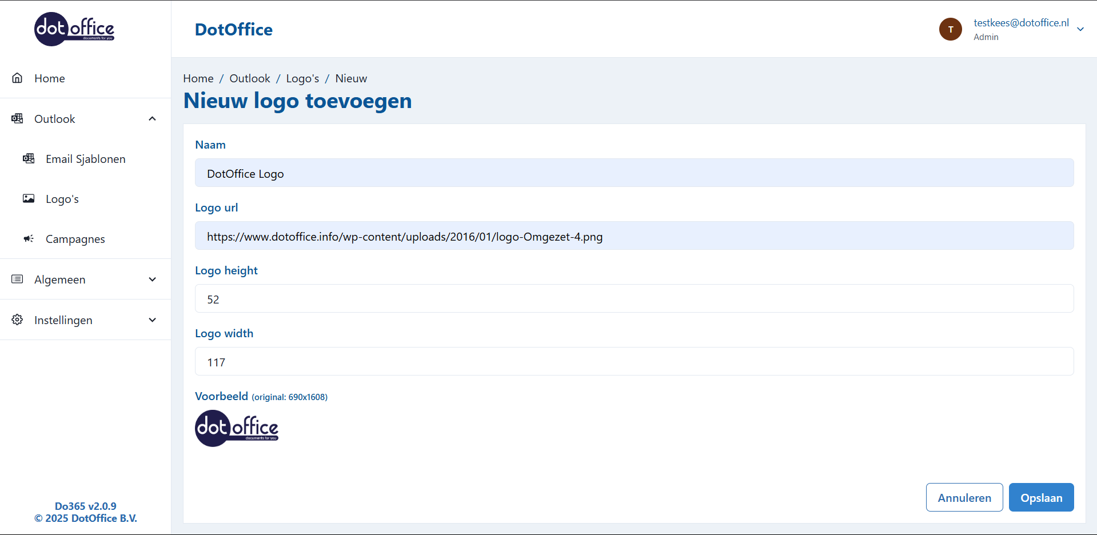This screenshot has height=535, width=1097.
Task: Click the user avatar circle with T
Action: pos(950,29)
